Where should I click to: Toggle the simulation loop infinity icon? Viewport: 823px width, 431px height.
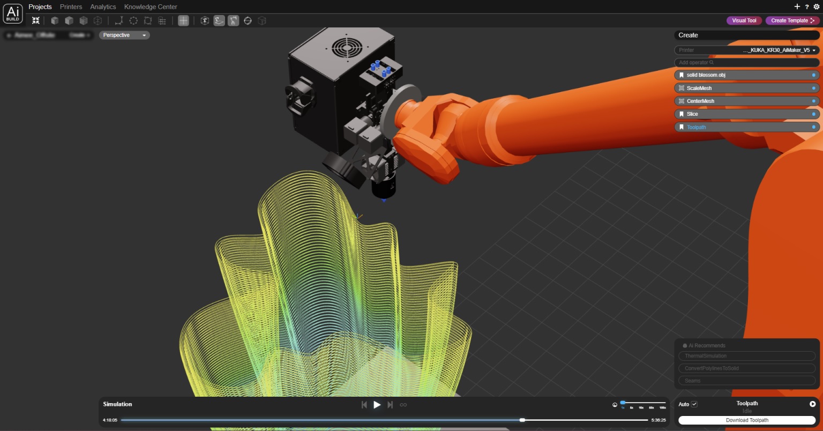(x=403, y=405)
